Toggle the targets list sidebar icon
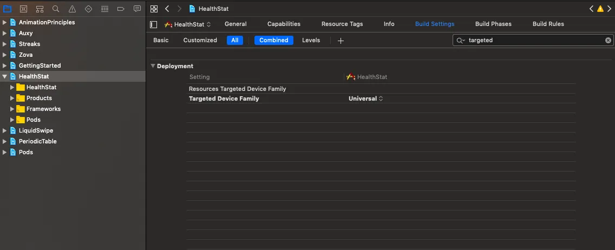 154,24
